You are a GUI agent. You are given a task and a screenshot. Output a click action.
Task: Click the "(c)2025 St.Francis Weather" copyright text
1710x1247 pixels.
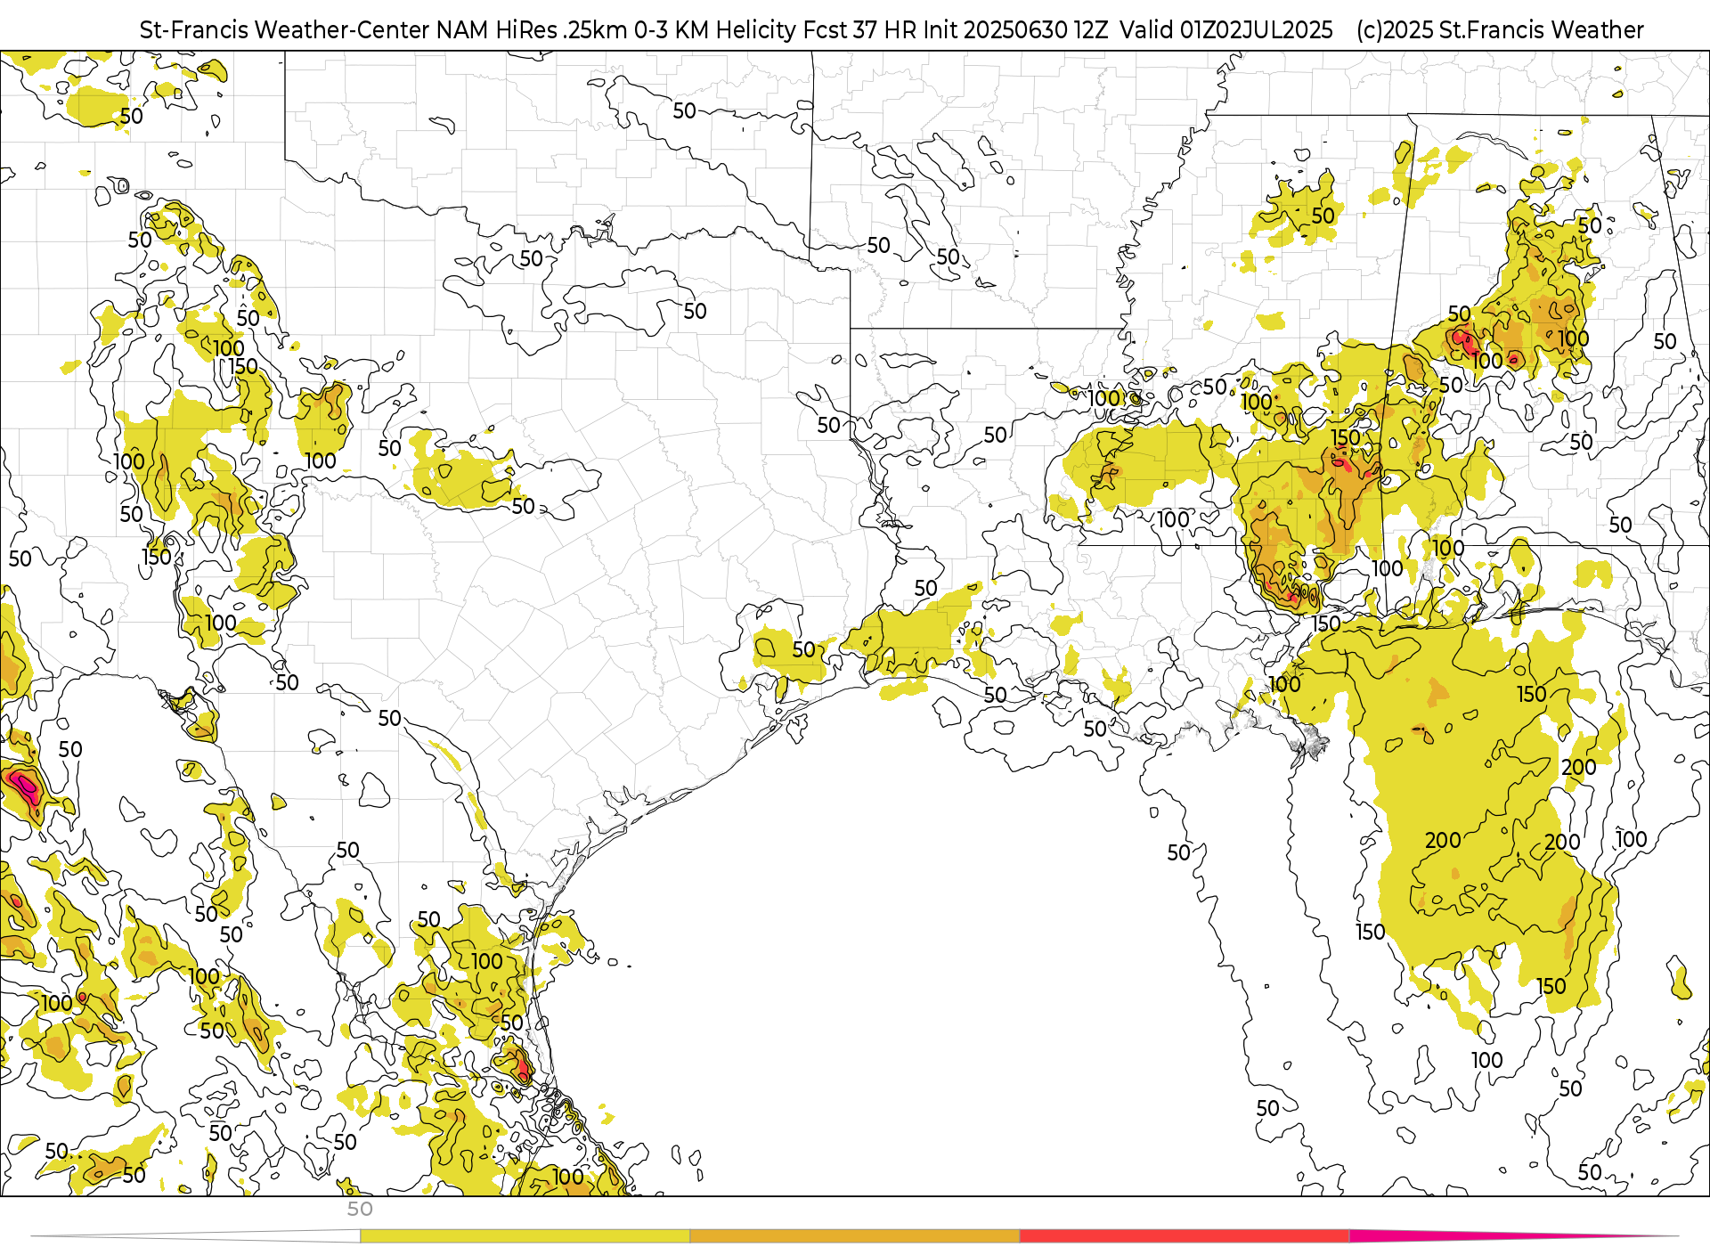[x=1500, y=30]
